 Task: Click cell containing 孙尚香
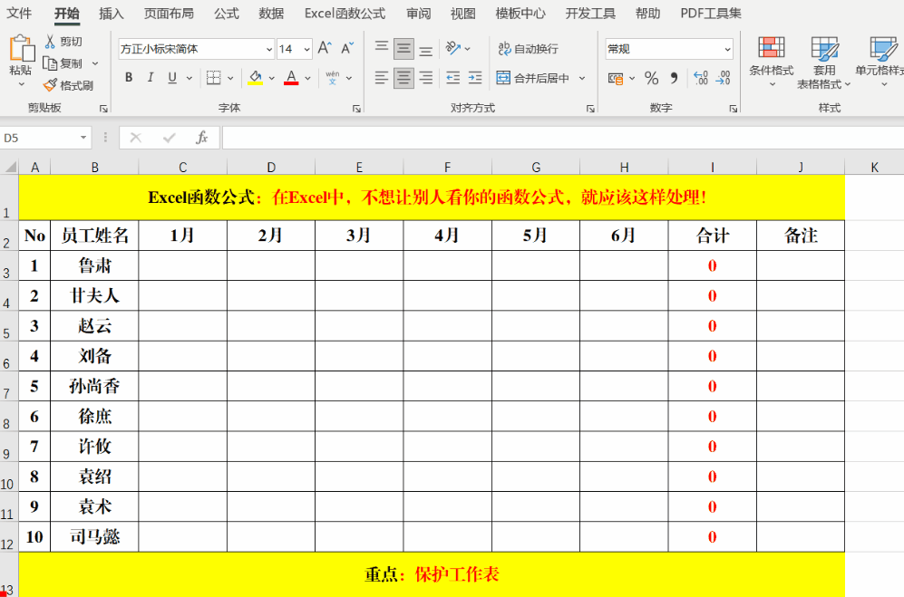click(x=94, y=386)
